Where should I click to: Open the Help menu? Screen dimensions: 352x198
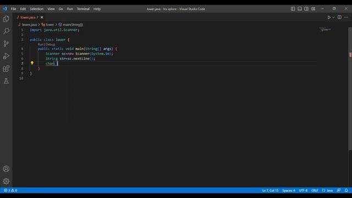[x=97, y=9]
